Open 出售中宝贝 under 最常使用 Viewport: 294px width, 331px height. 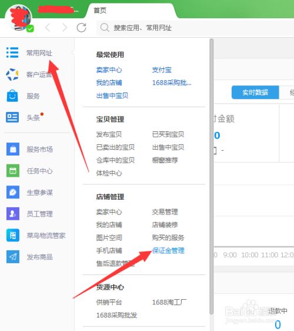pyautogui.click(x=112, y=95)
